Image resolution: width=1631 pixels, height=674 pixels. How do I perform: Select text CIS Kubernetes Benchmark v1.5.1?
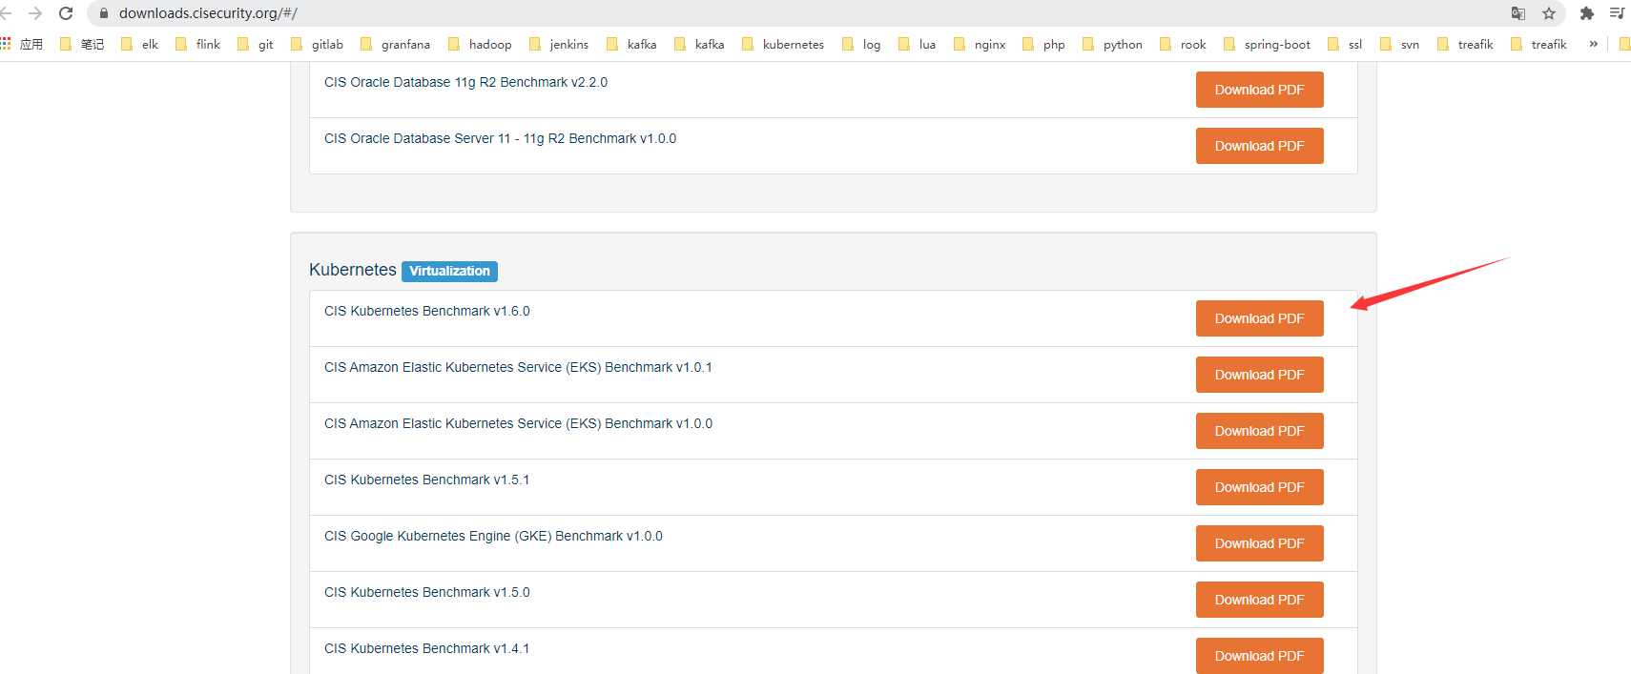click(x=426, y=480)
